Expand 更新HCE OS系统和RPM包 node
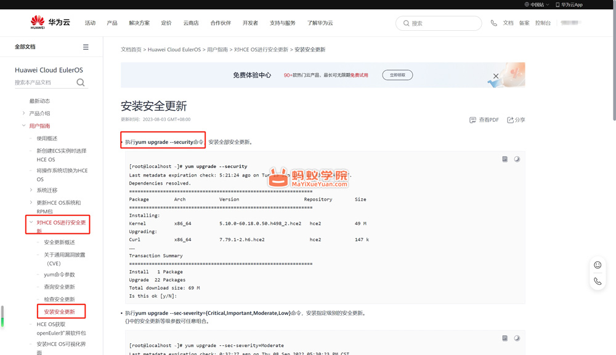The width and height of the screenshot is (616, 355). click(x=31, y=202)
